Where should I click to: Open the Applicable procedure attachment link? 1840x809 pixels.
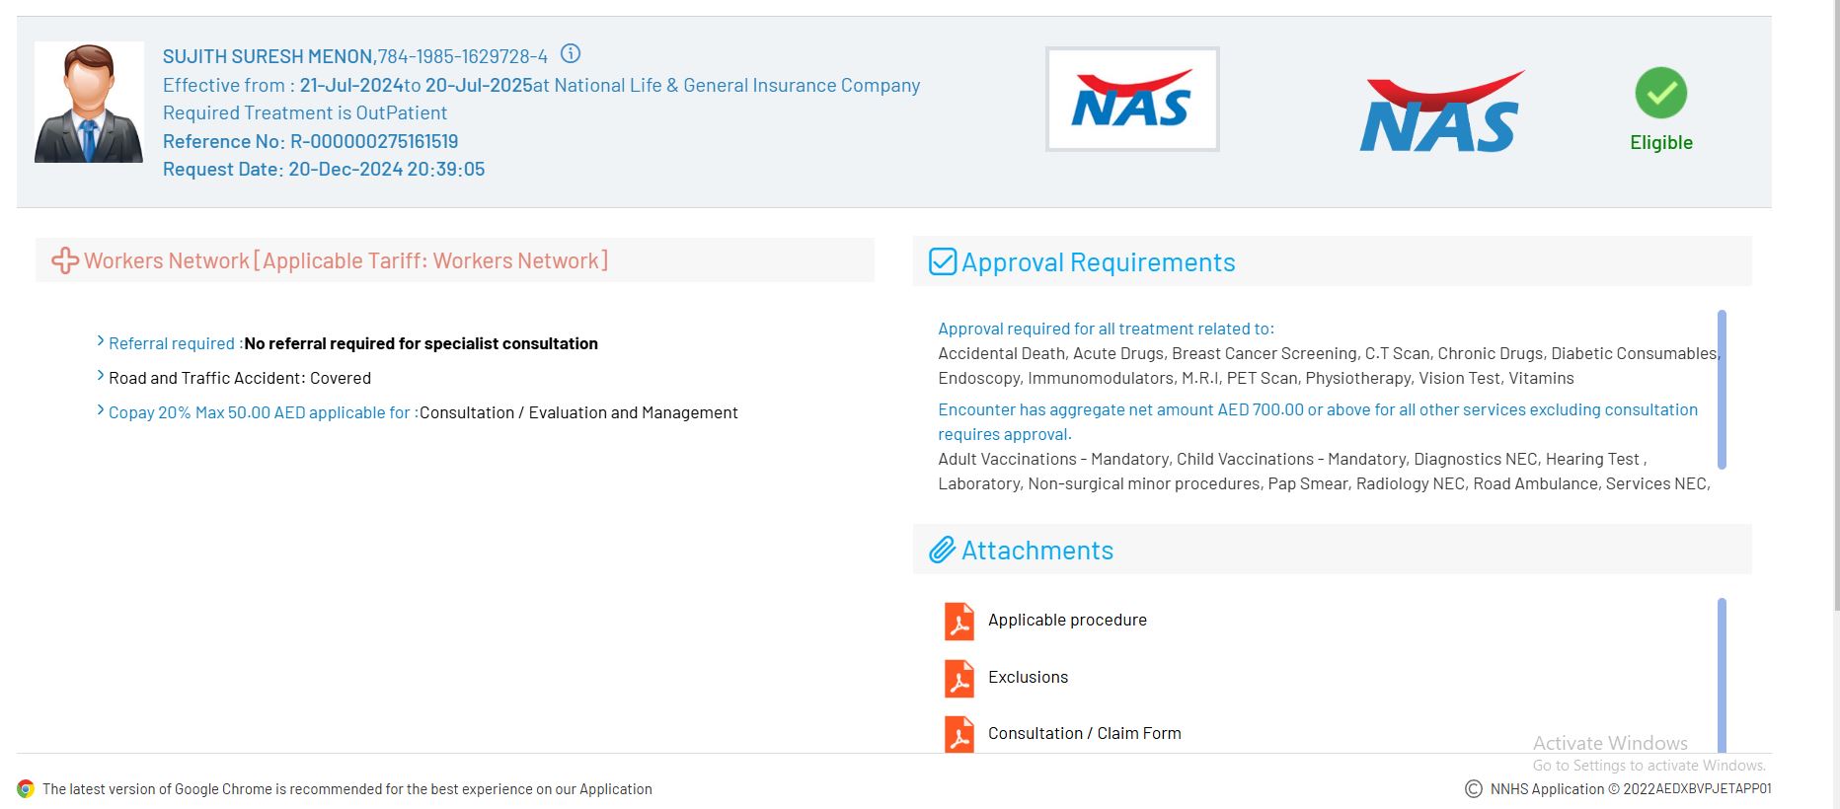coord(1067,620)
